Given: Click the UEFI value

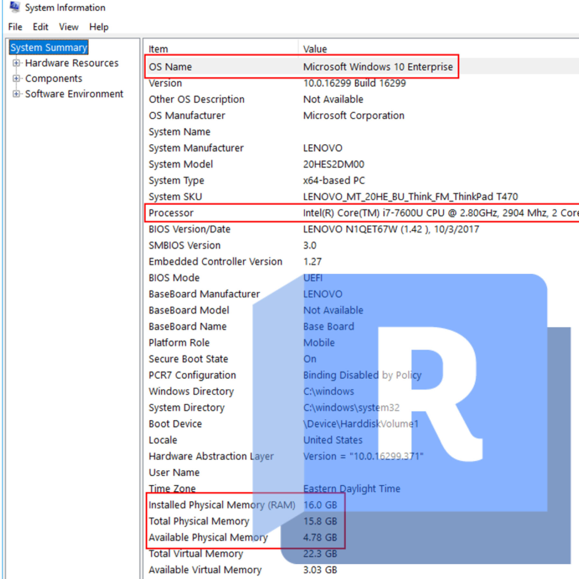Looking at the screenshot, I should pos(313,278).
